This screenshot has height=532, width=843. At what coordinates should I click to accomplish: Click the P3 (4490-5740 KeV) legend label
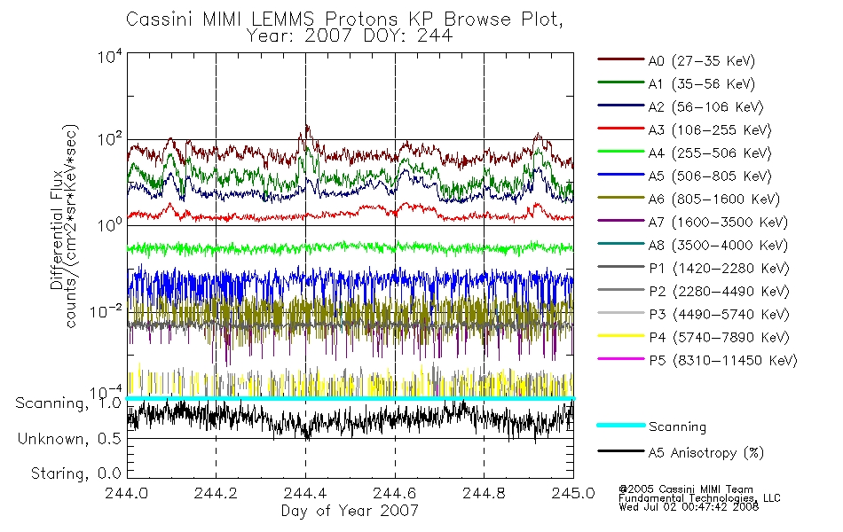[x=719, y=315]
